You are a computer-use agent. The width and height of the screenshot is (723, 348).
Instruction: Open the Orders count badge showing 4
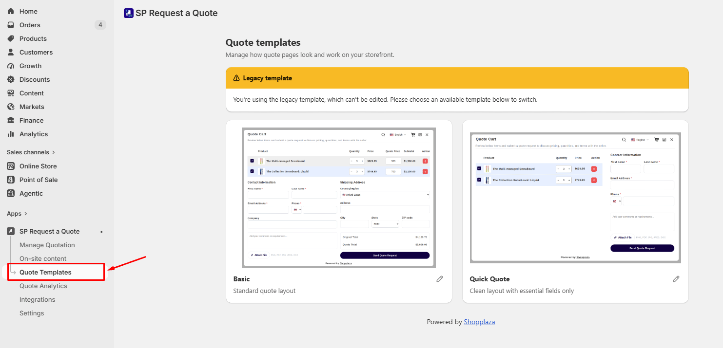(x=100, y=25)
